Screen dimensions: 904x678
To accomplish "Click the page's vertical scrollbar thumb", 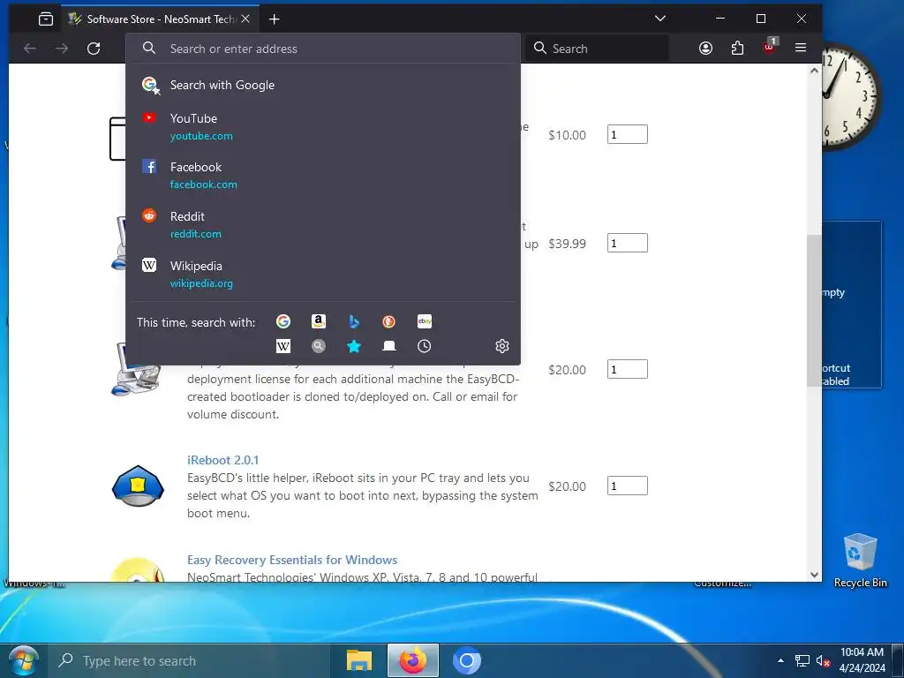I will point(814,310).
